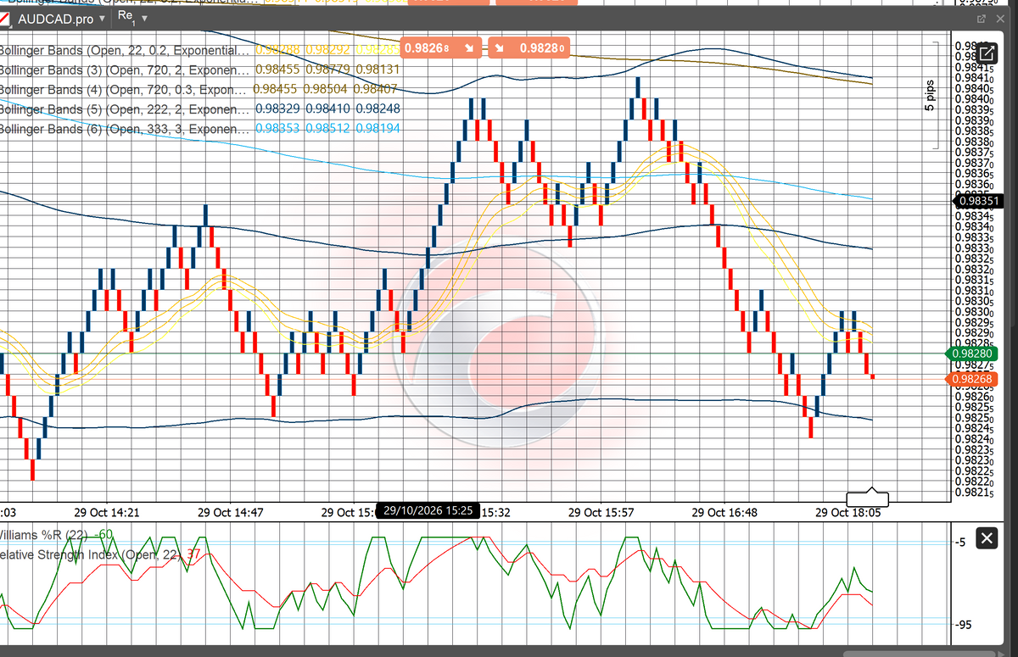Click the black 0.98351 price axis marker
Viewport: 1018px width, 657px height.
click(x=979, y=201)
